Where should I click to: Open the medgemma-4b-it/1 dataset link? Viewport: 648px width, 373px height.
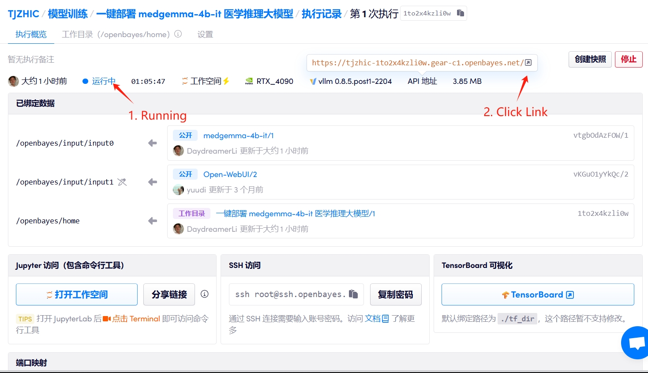(238, 136)
